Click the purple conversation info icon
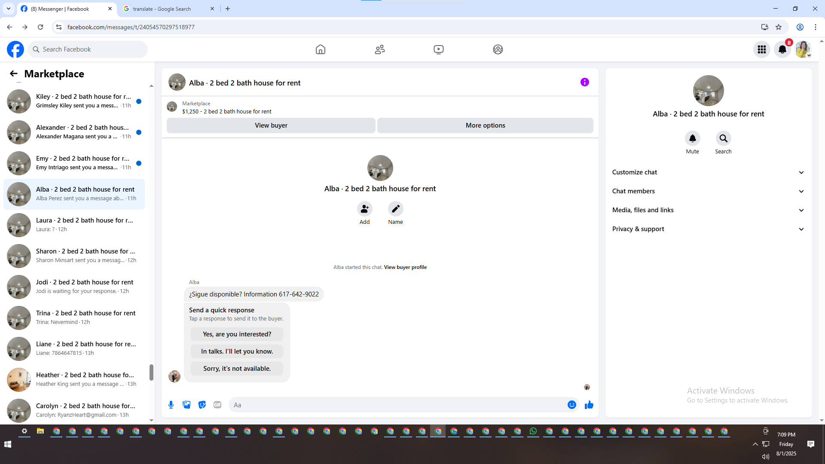 pyautogui.click(x=584, y=82)
